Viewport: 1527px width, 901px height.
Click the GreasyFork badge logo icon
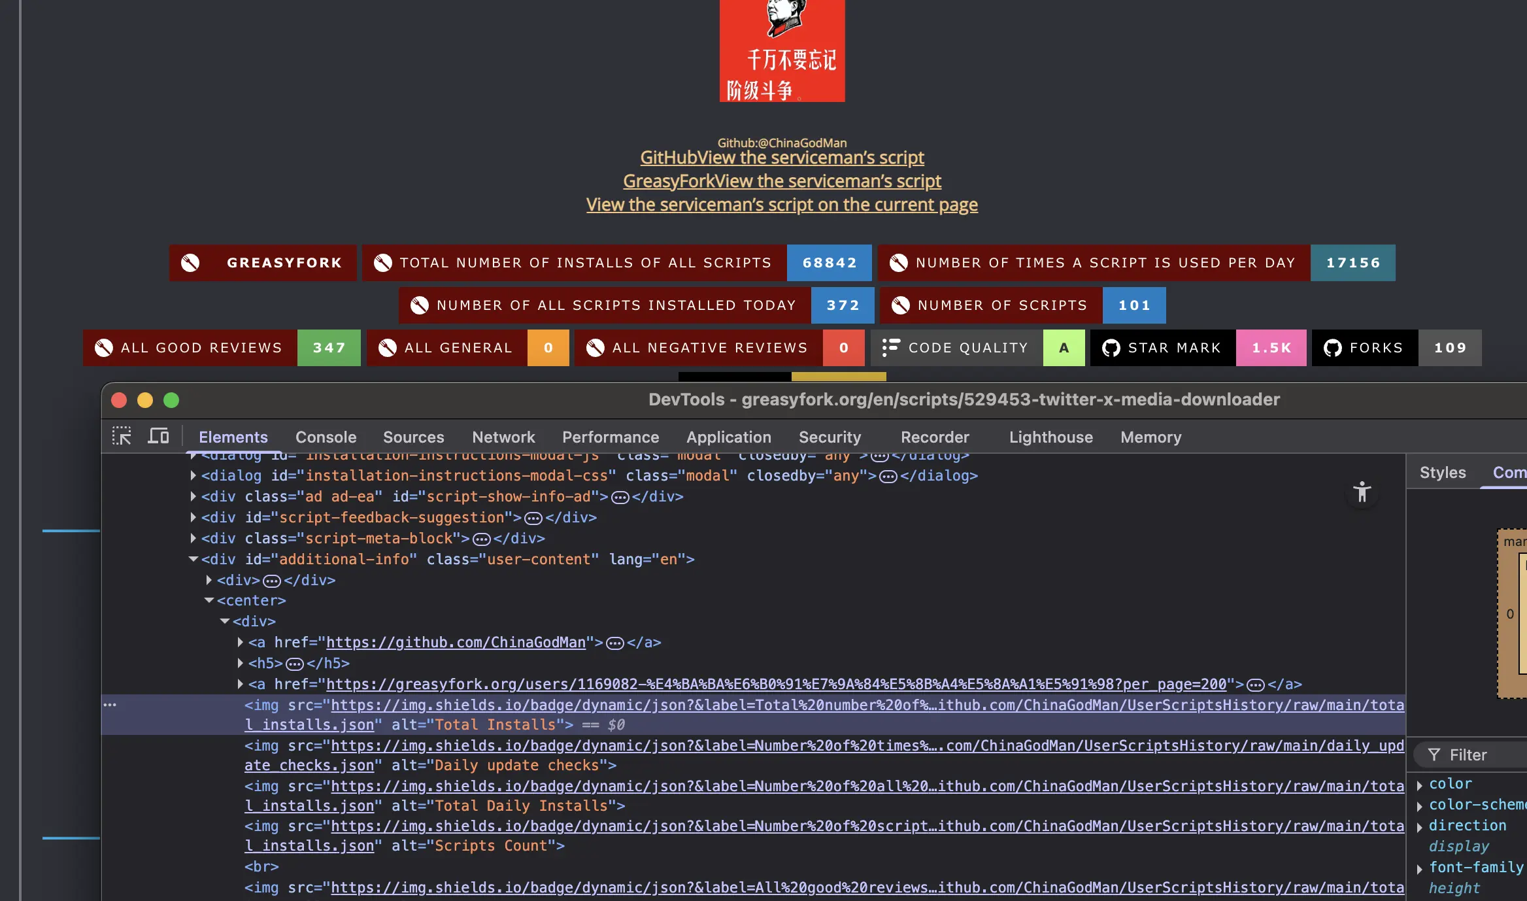[x=190, y=263]
